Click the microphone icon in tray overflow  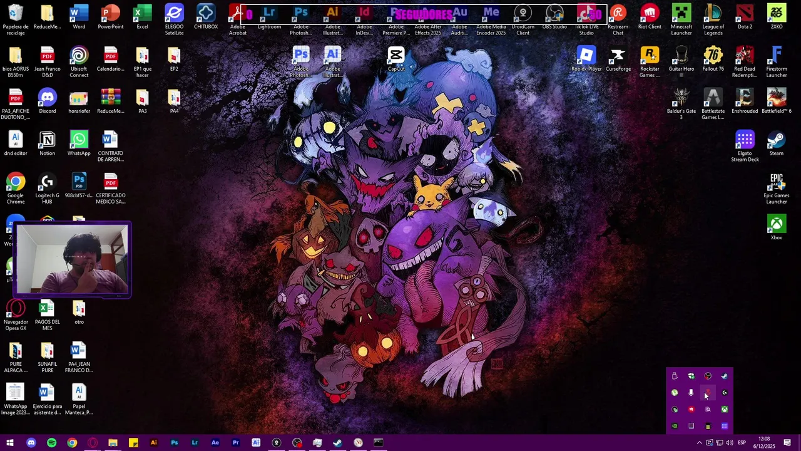tap(691, 393)
